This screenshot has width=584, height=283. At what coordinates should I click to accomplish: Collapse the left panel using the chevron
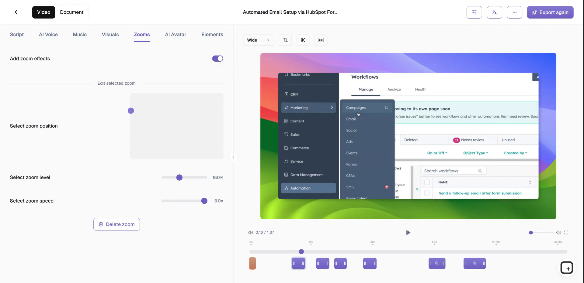tap(233, 157)
